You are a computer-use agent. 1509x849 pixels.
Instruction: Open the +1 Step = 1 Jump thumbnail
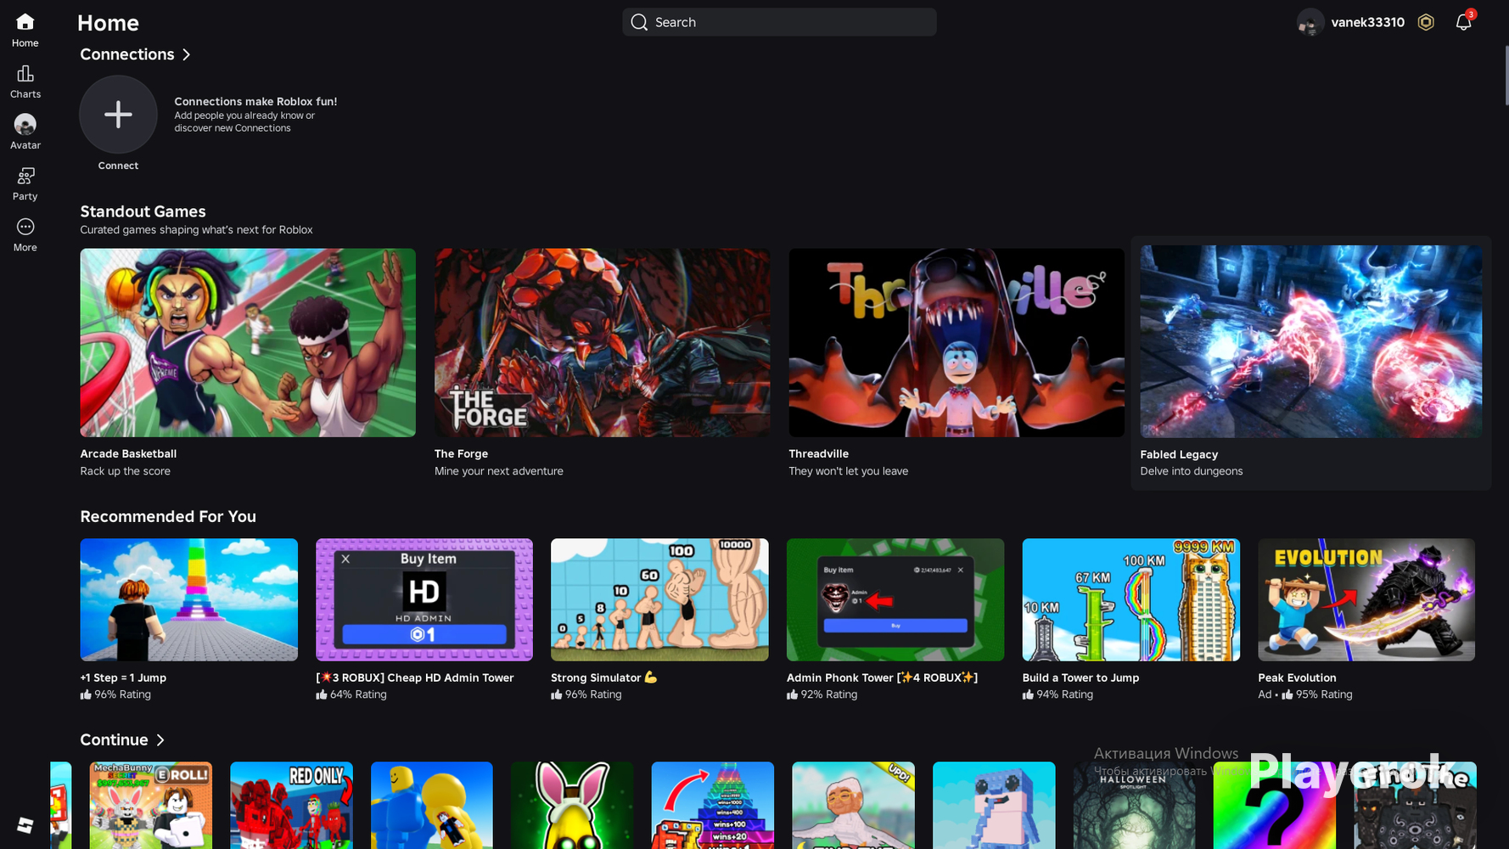point(188,599)
